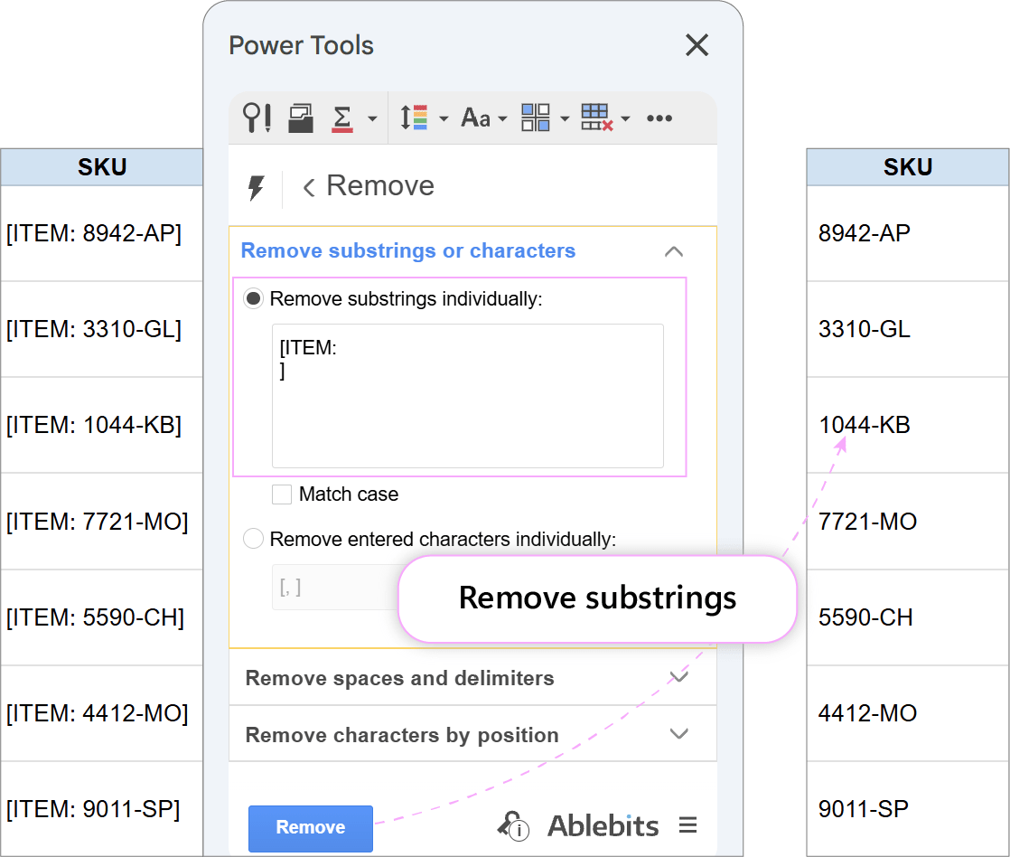The height and width of the screenshot is (857, 1010).
Task: Open the dropdown arrow next to Clear table icon
Action: [625, 118]
